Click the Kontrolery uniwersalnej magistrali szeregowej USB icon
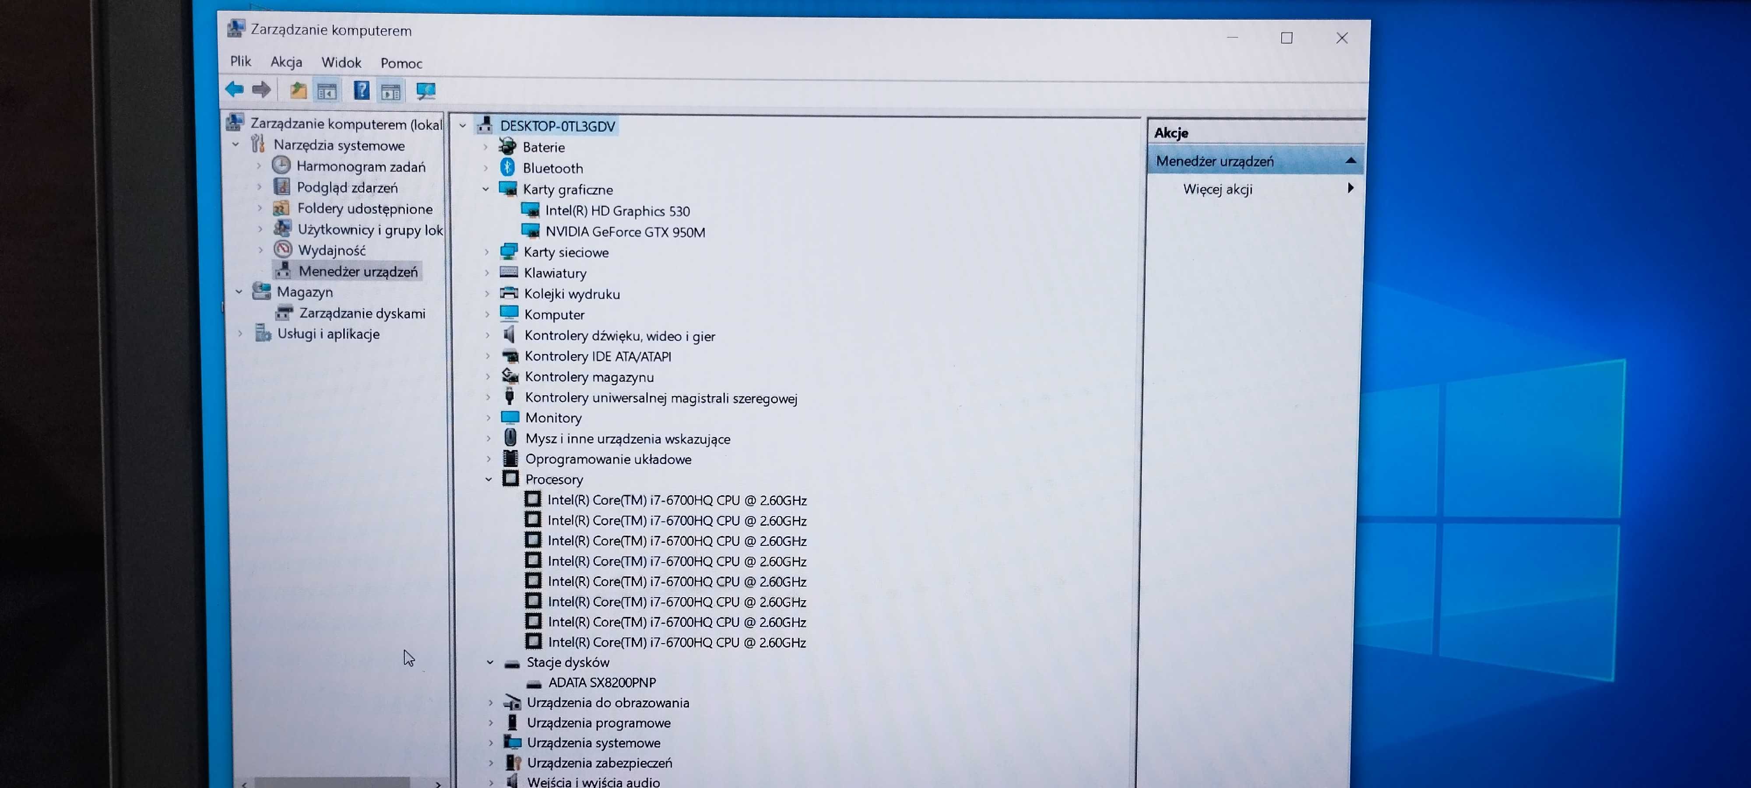 click(x=510, y=396)
